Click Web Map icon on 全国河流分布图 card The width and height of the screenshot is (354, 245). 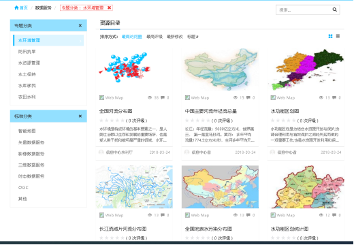click(101, 98)
